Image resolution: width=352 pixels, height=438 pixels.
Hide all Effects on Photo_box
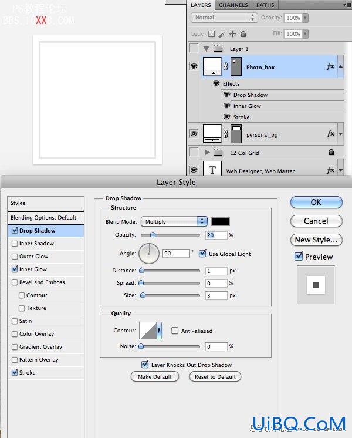(216, 83)
